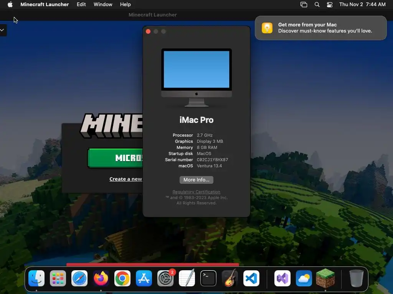393x294 pixels.
Task: Click the iMac Pro computer image
Action: click(196, 77)
